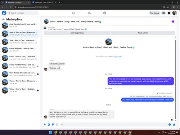Click the $1,350 Marketplace listing title
This screenshot has width=180, height=135.
click(67, 29)
